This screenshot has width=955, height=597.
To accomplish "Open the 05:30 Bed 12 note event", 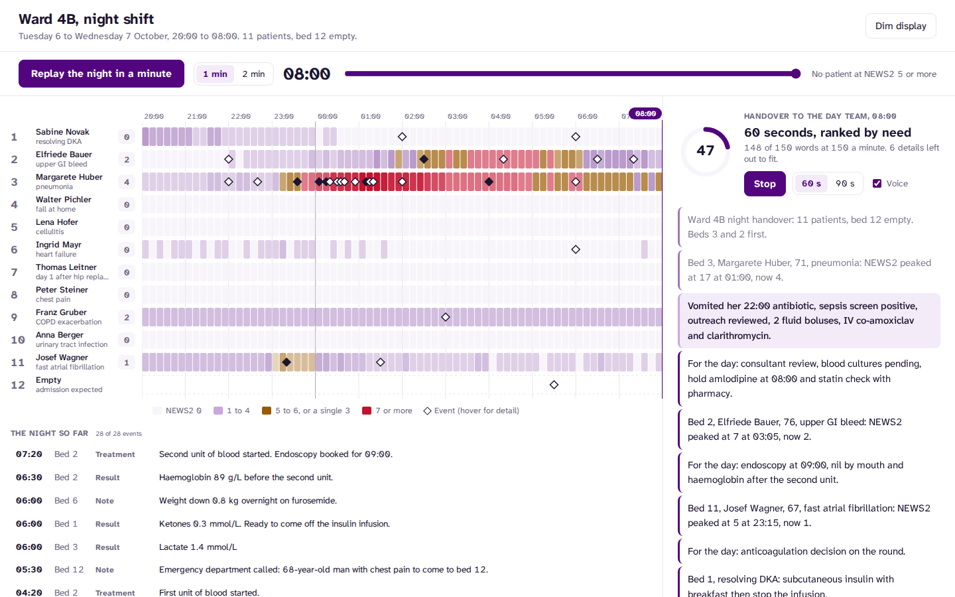I will 332,570.
